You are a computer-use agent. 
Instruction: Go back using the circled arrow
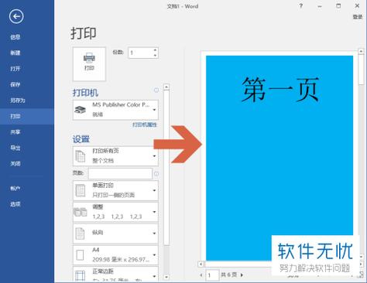(16, 16)
